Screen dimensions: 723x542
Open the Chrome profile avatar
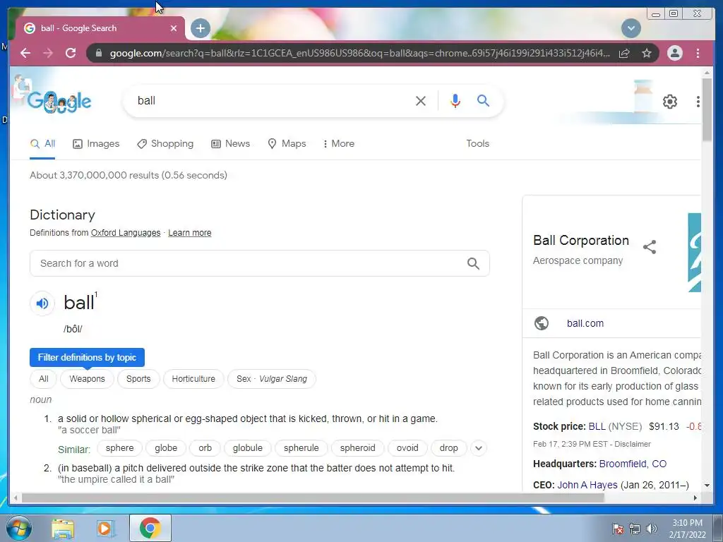tap(674, 53)
